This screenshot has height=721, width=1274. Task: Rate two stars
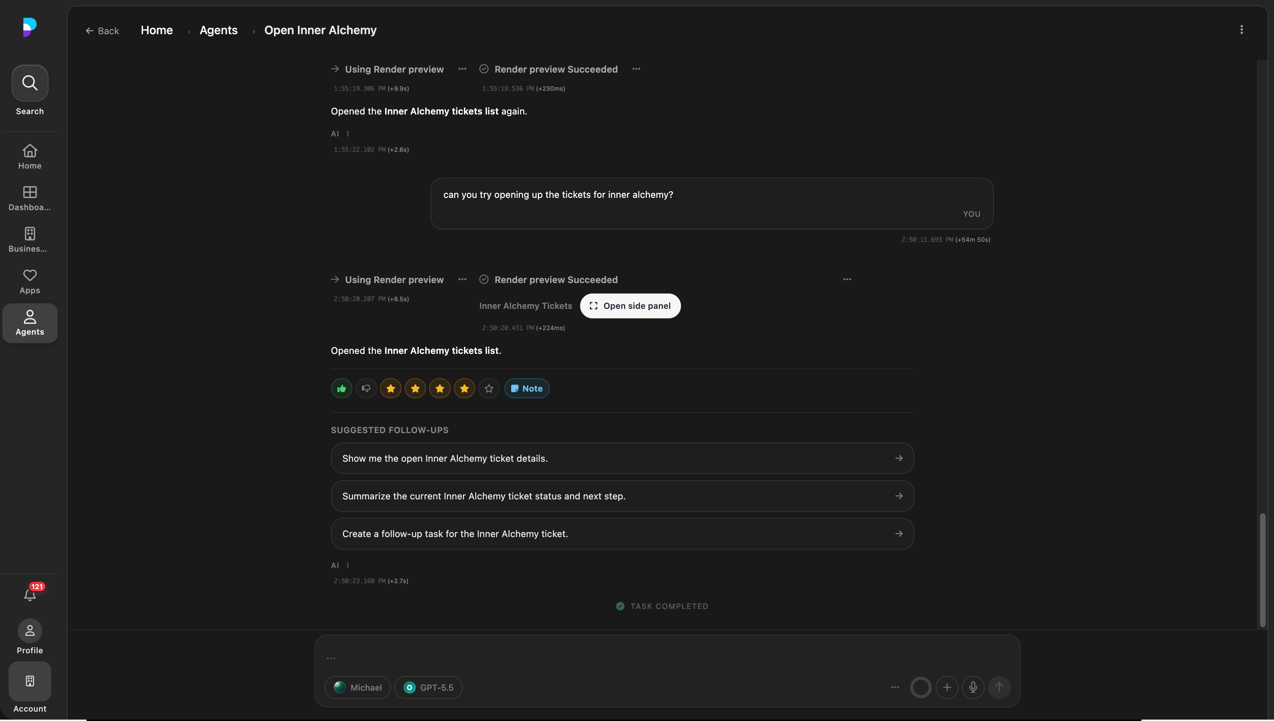click(415, 388)
